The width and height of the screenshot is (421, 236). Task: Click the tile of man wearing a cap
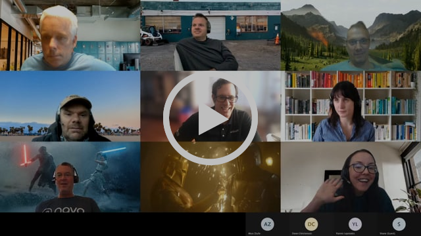[70, 106]
